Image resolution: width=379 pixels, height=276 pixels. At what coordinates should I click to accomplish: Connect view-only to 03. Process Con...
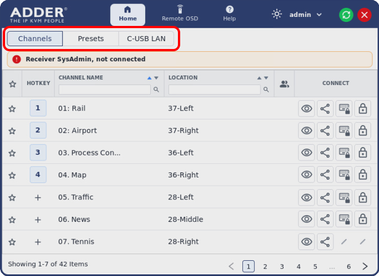pos(307,153)
